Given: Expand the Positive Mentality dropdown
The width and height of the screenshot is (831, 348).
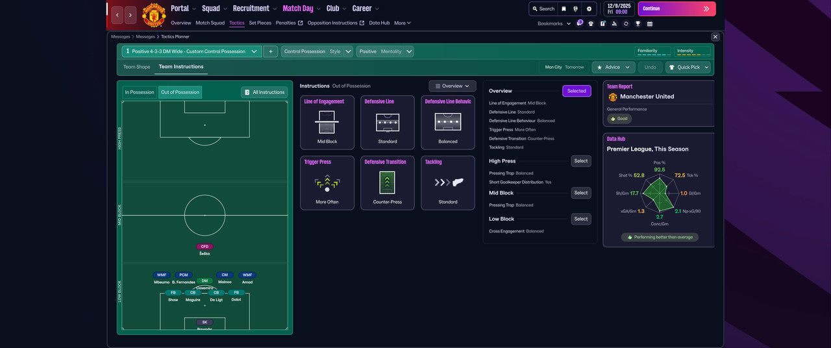Looking at the screenshot, I should pyautogui.click(x=384, y=51).
